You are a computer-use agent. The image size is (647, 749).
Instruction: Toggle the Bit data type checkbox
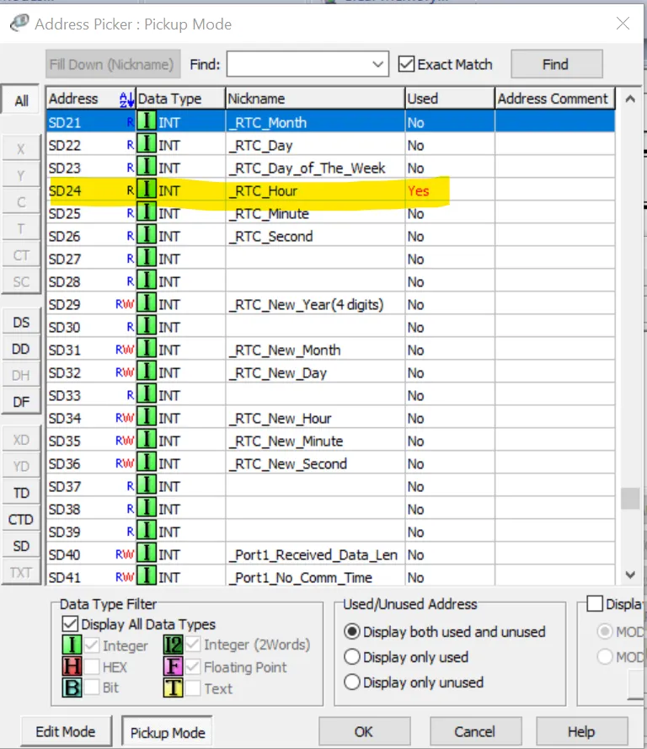coord(92,687)
